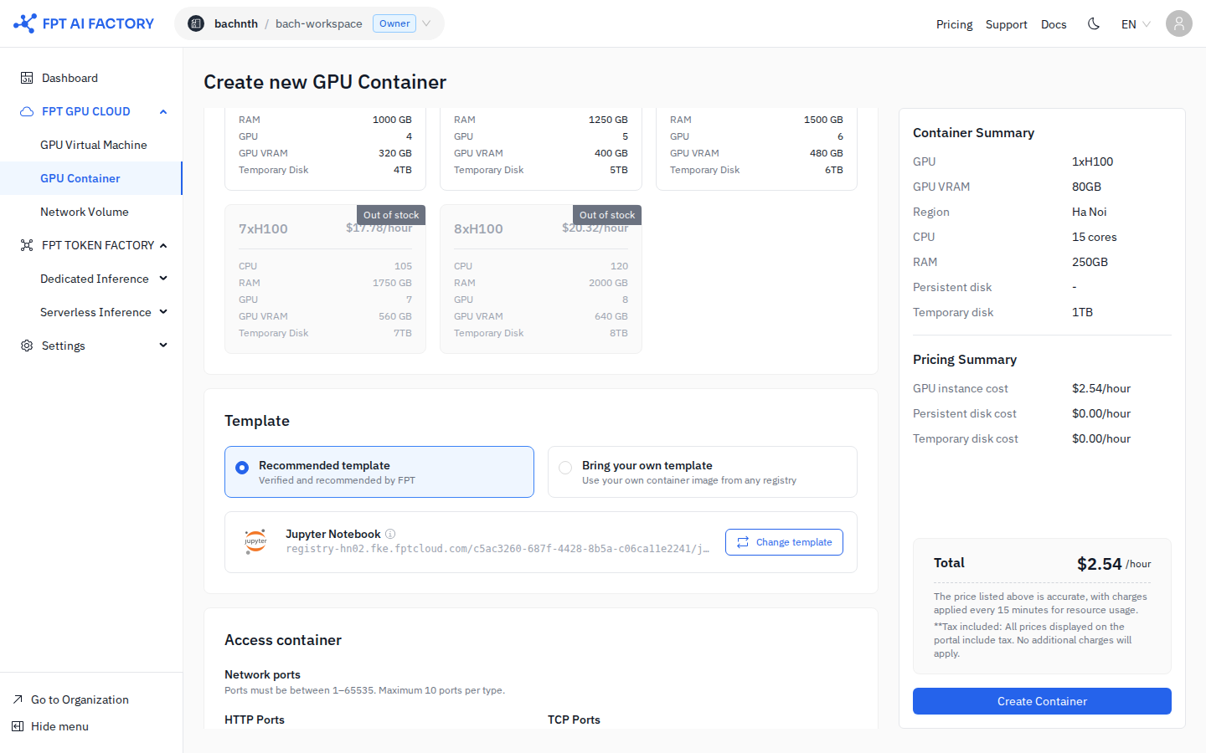The width and height of the screenshot is (1206, 753).
Task: Expand the Settings menu chevron
Action: pos(163,346)
